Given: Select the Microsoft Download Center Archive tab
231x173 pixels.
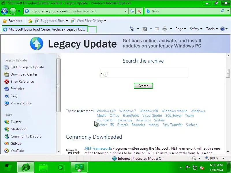Looking at the screenshot, I should (x=45, y=29).
